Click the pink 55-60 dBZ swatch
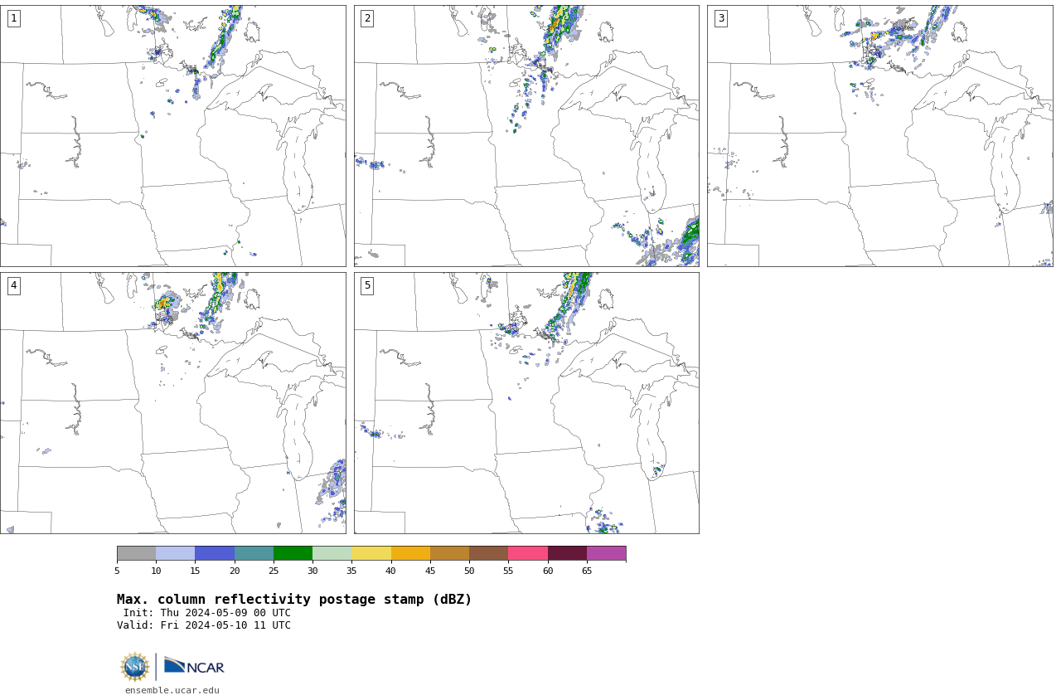Image resolution: width=1061 pixels, height=700 pixels. pyautogui.click(x=528, y=553)
